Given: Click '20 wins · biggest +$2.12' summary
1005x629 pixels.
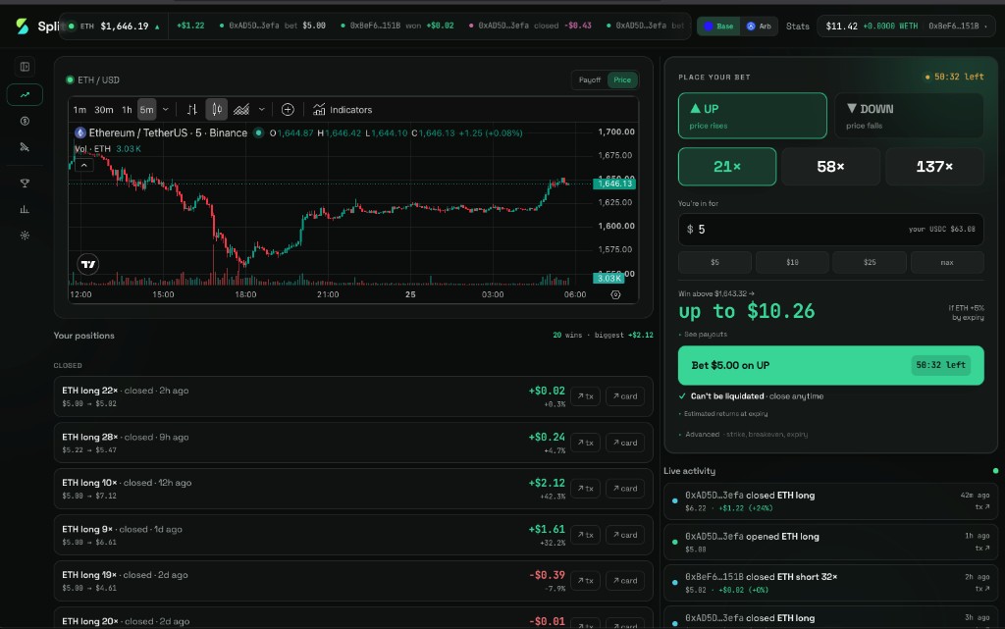Looking at the screenshot, I should [x=603, y=335].
